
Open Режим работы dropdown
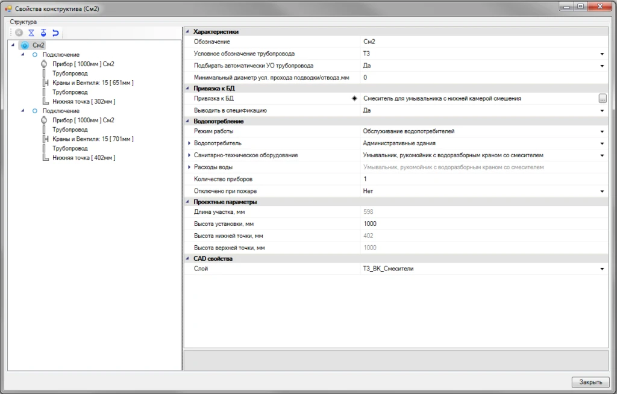click(x=601, y=131)
